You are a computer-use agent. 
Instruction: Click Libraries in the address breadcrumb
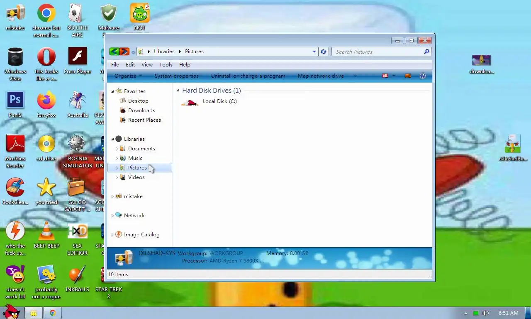164,52
